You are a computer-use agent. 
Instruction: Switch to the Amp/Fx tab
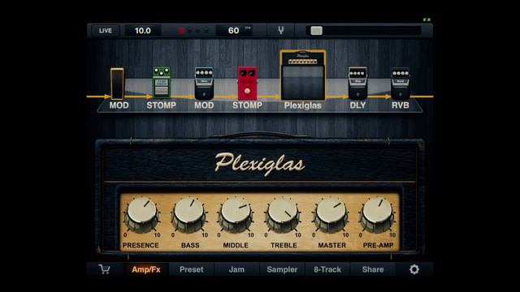point(146,269)
